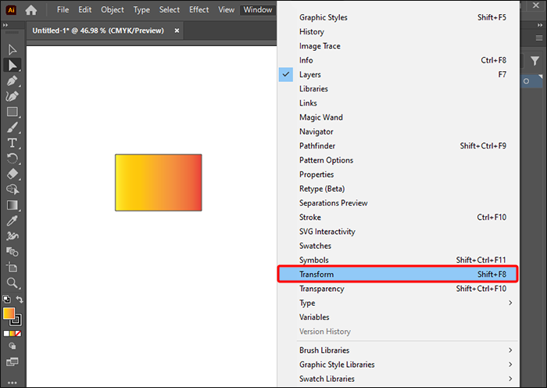Reset to default fill and stroke
This screenshot has height=388, width=547.
[6, 300]
